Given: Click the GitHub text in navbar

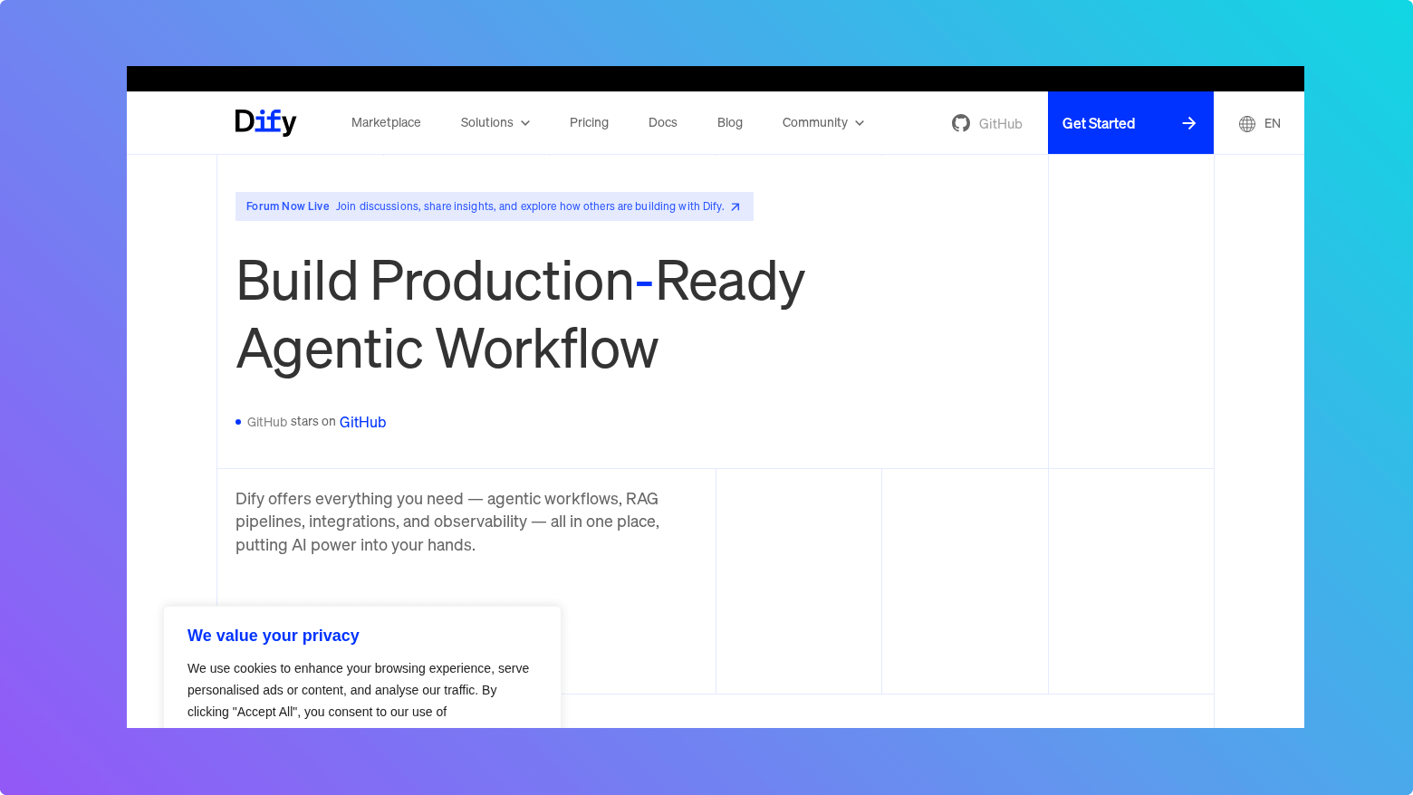Looking at the screenshot, I should tap(1000, 124).
